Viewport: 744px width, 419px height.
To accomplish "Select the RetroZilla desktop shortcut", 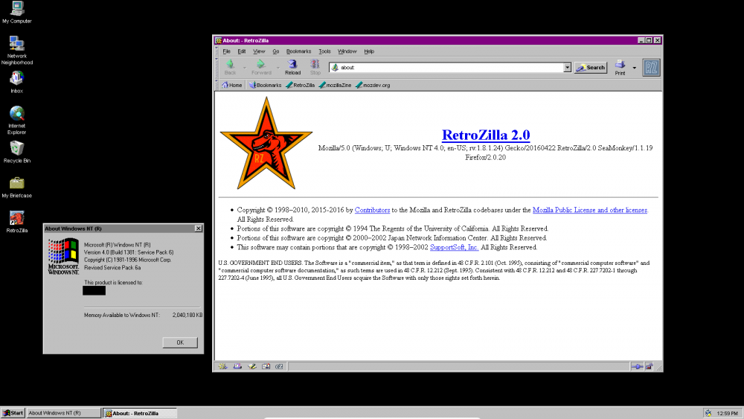I will (x=17, y=222).
